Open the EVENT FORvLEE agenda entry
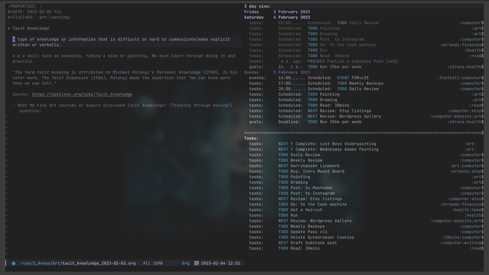 353,78
